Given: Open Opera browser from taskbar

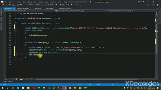Looking at the screenshot, I should 33,88.
